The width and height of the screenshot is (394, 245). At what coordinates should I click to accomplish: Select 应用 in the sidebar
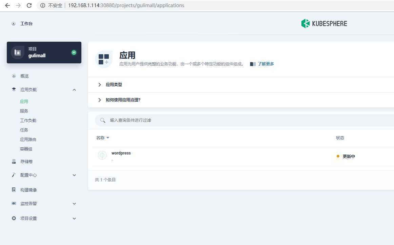tap(24, 101)
